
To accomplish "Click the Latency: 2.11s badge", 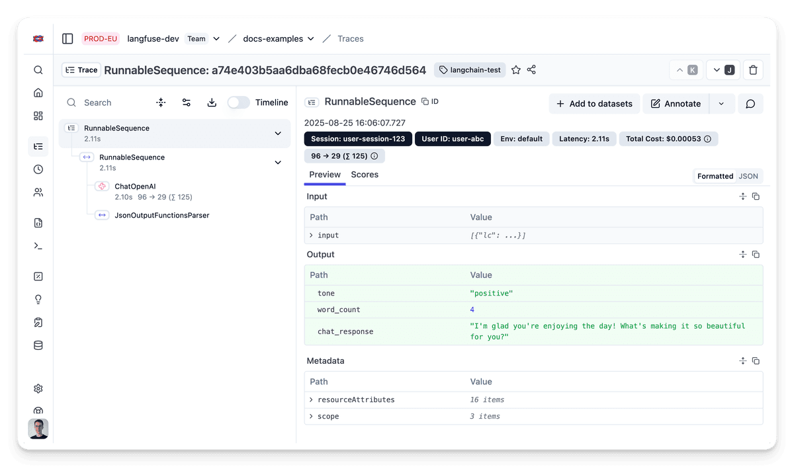I will tap(584, 139).
